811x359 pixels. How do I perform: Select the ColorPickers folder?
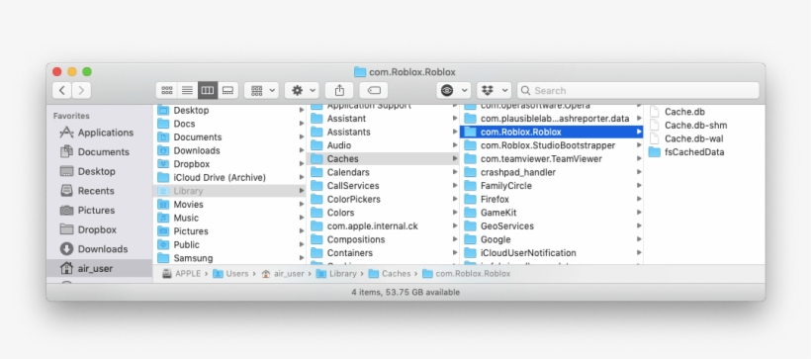click(384, 199)
